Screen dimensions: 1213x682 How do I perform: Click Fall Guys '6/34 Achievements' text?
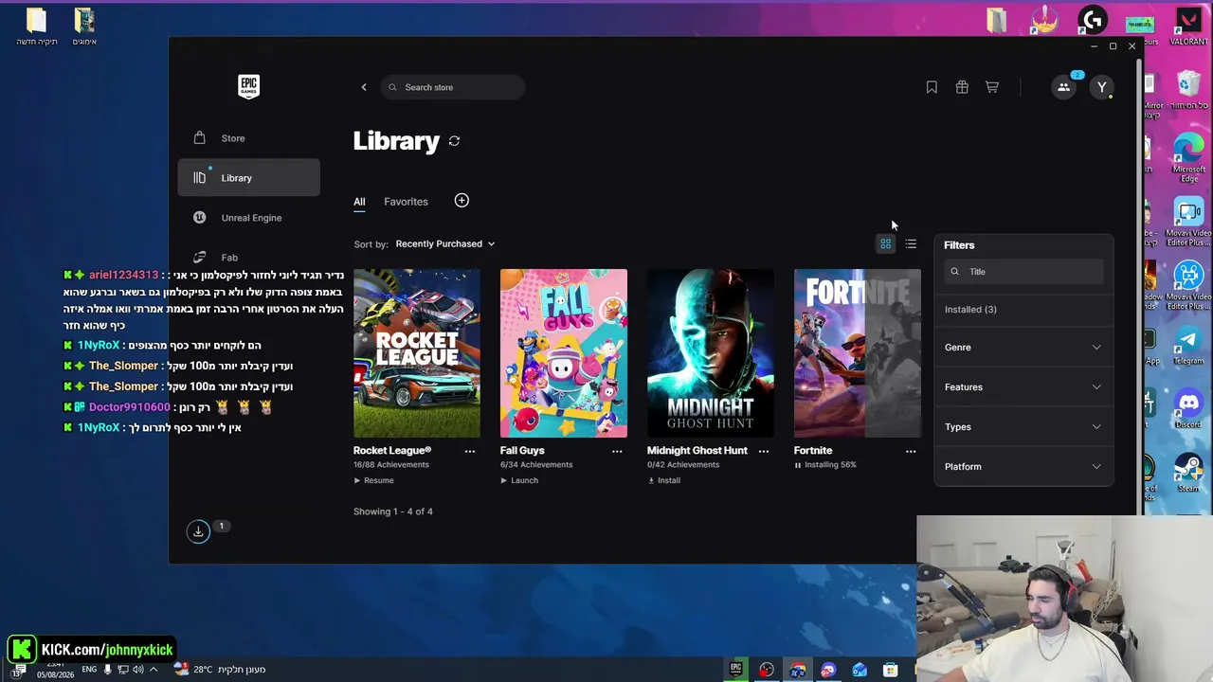click(536, 465)
